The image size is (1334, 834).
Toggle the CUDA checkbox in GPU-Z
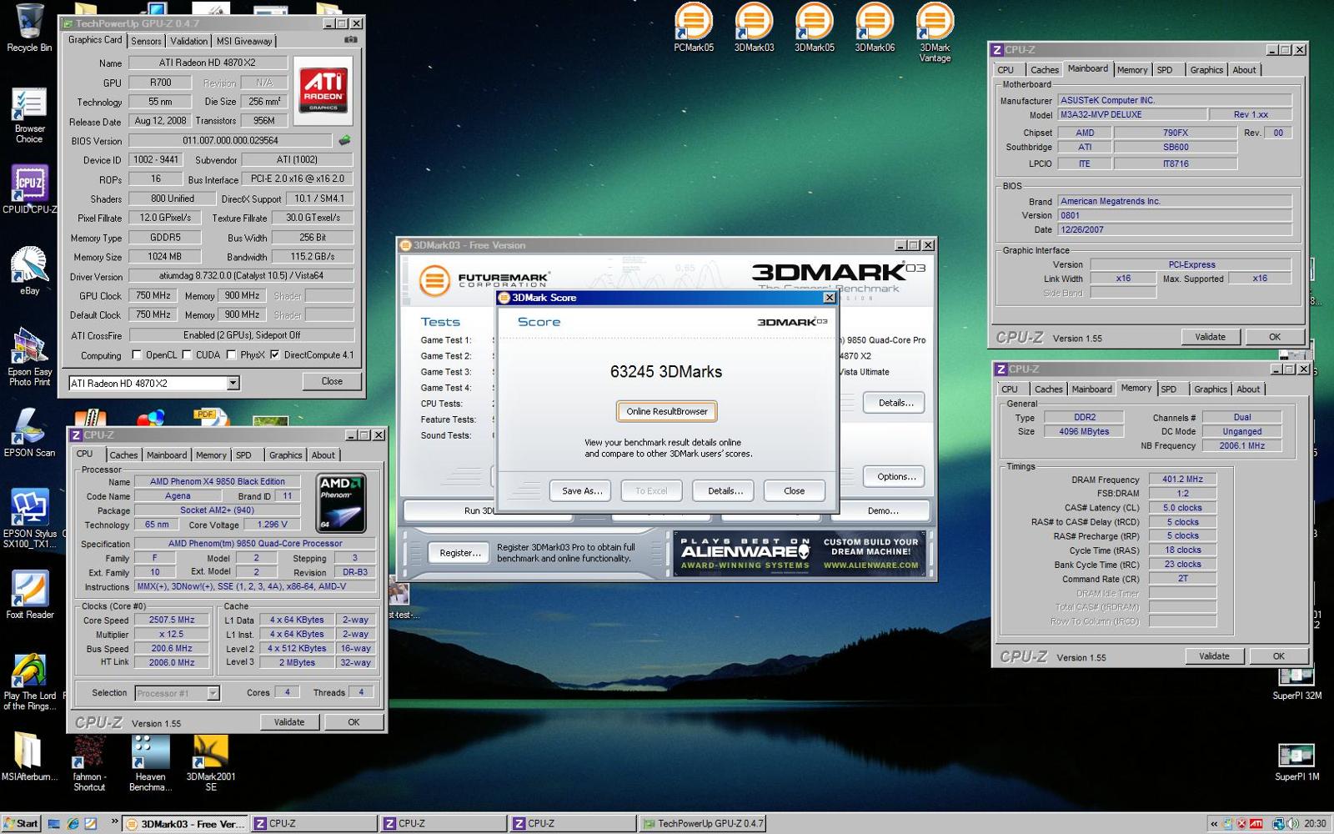(188, 355)
